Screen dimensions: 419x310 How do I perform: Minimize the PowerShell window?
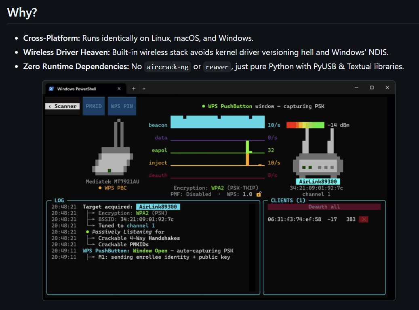356,87
